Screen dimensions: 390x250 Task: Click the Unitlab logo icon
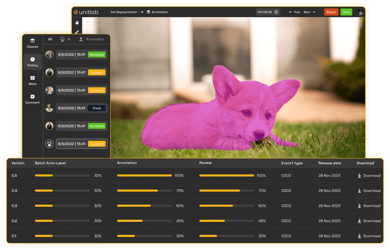pyautogui.click(x=76, y=12)
